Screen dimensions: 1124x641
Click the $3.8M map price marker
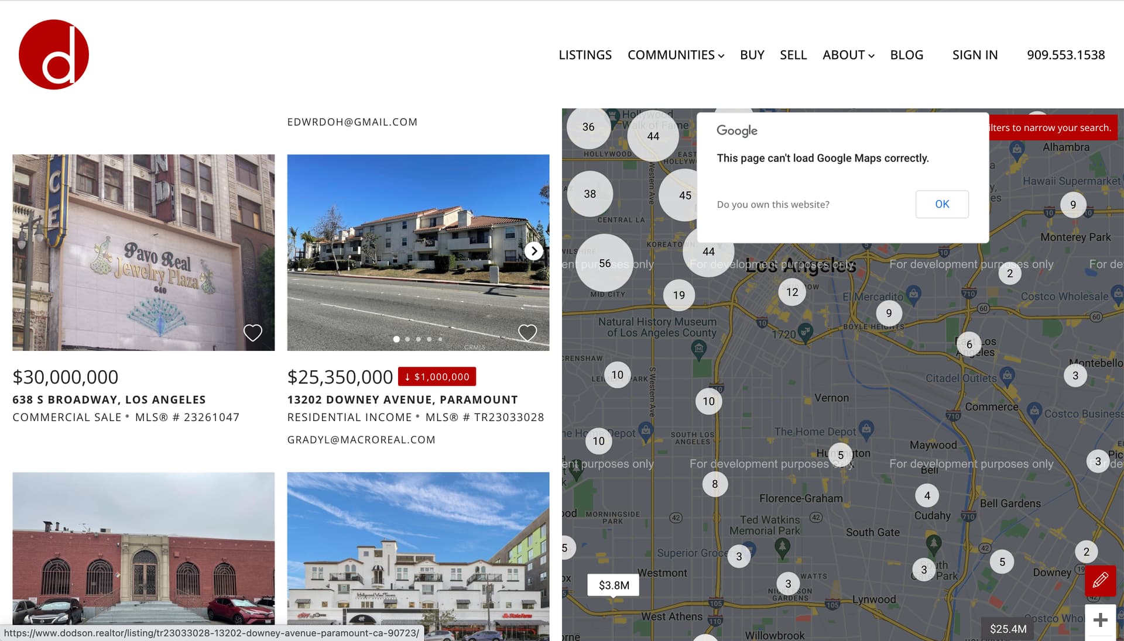614,585
